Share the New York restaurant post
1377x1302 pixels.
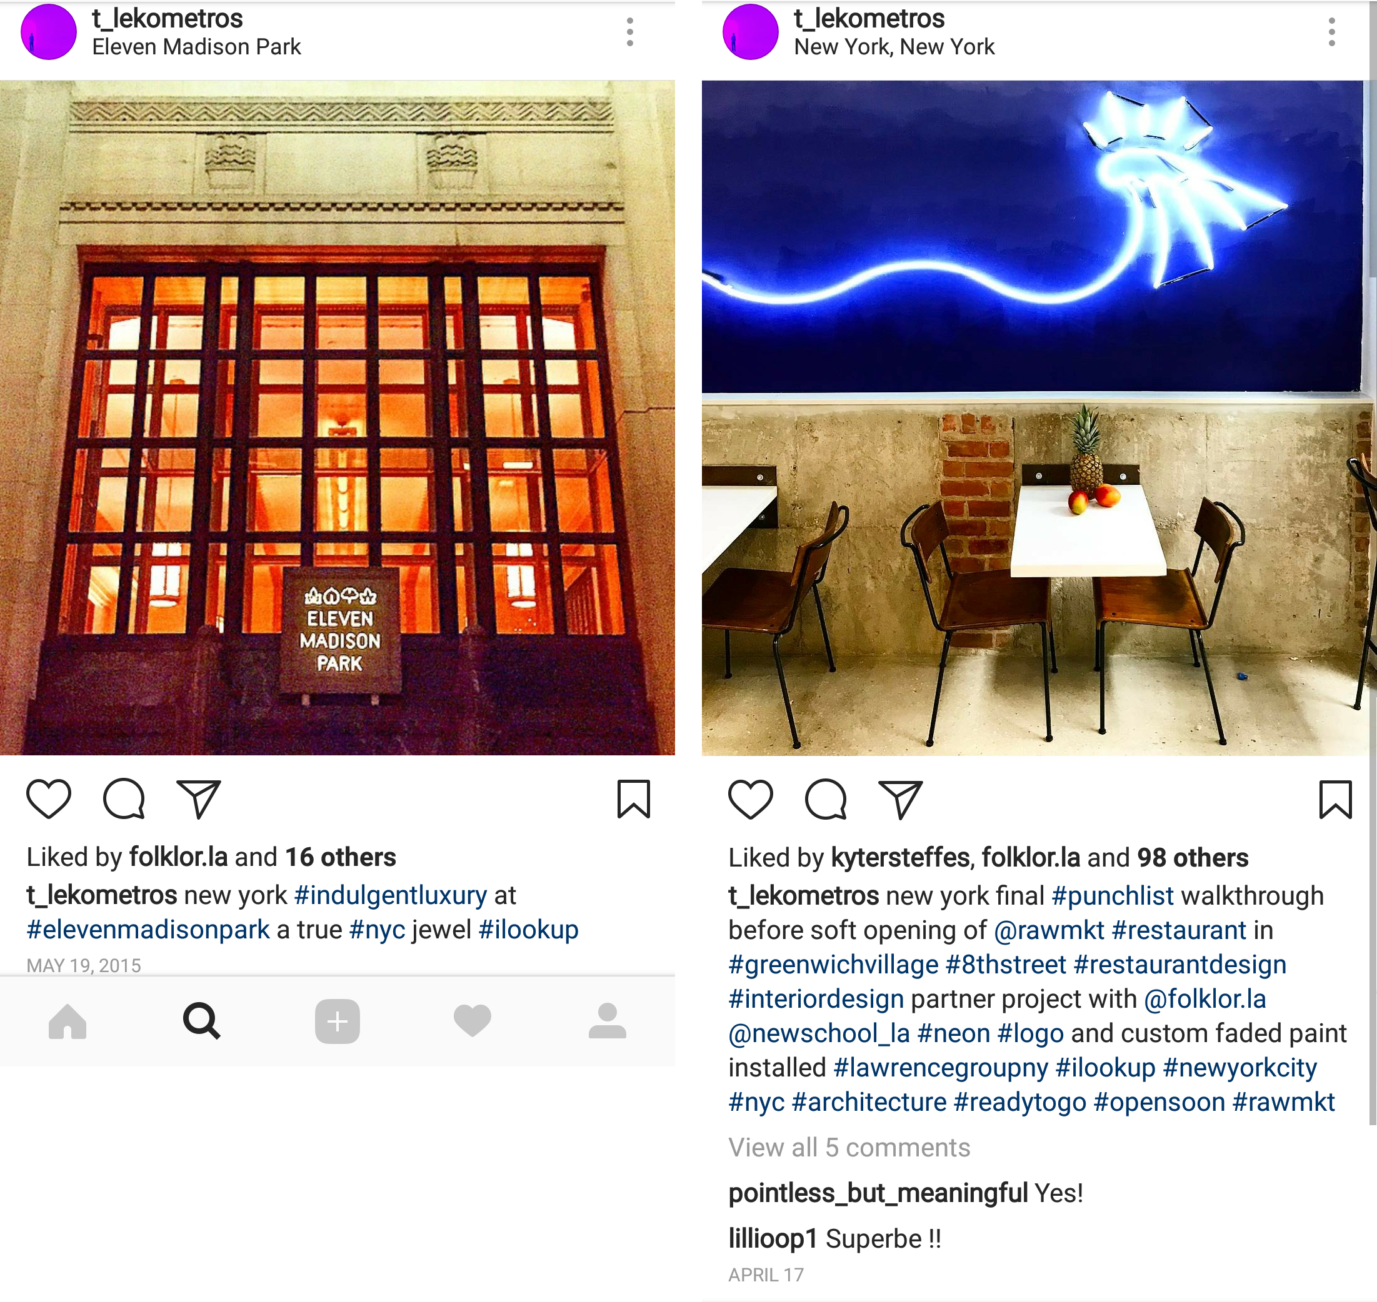pos(901,800)
